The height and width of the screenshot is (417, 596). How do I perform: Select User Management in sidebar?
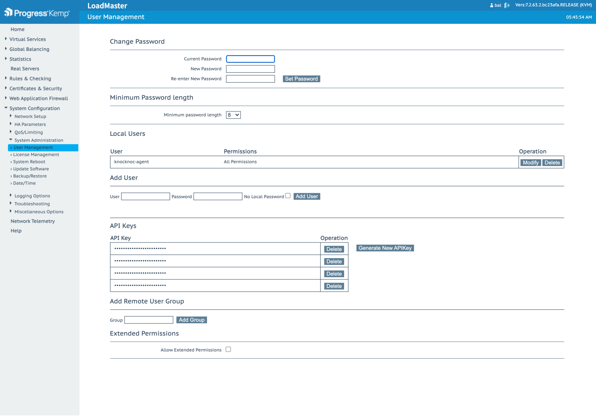[43, 148]
